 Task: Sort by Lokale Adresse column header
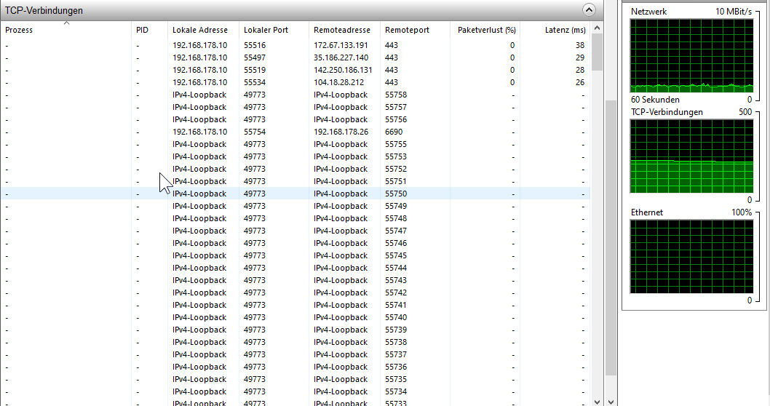[x=203, y=30]
